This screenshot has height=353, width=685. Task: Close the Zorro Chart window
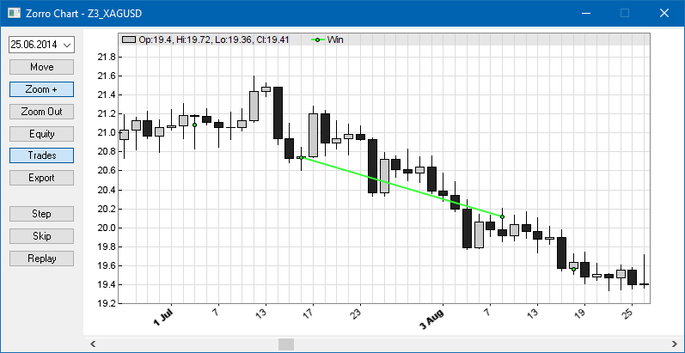point(664,13)
